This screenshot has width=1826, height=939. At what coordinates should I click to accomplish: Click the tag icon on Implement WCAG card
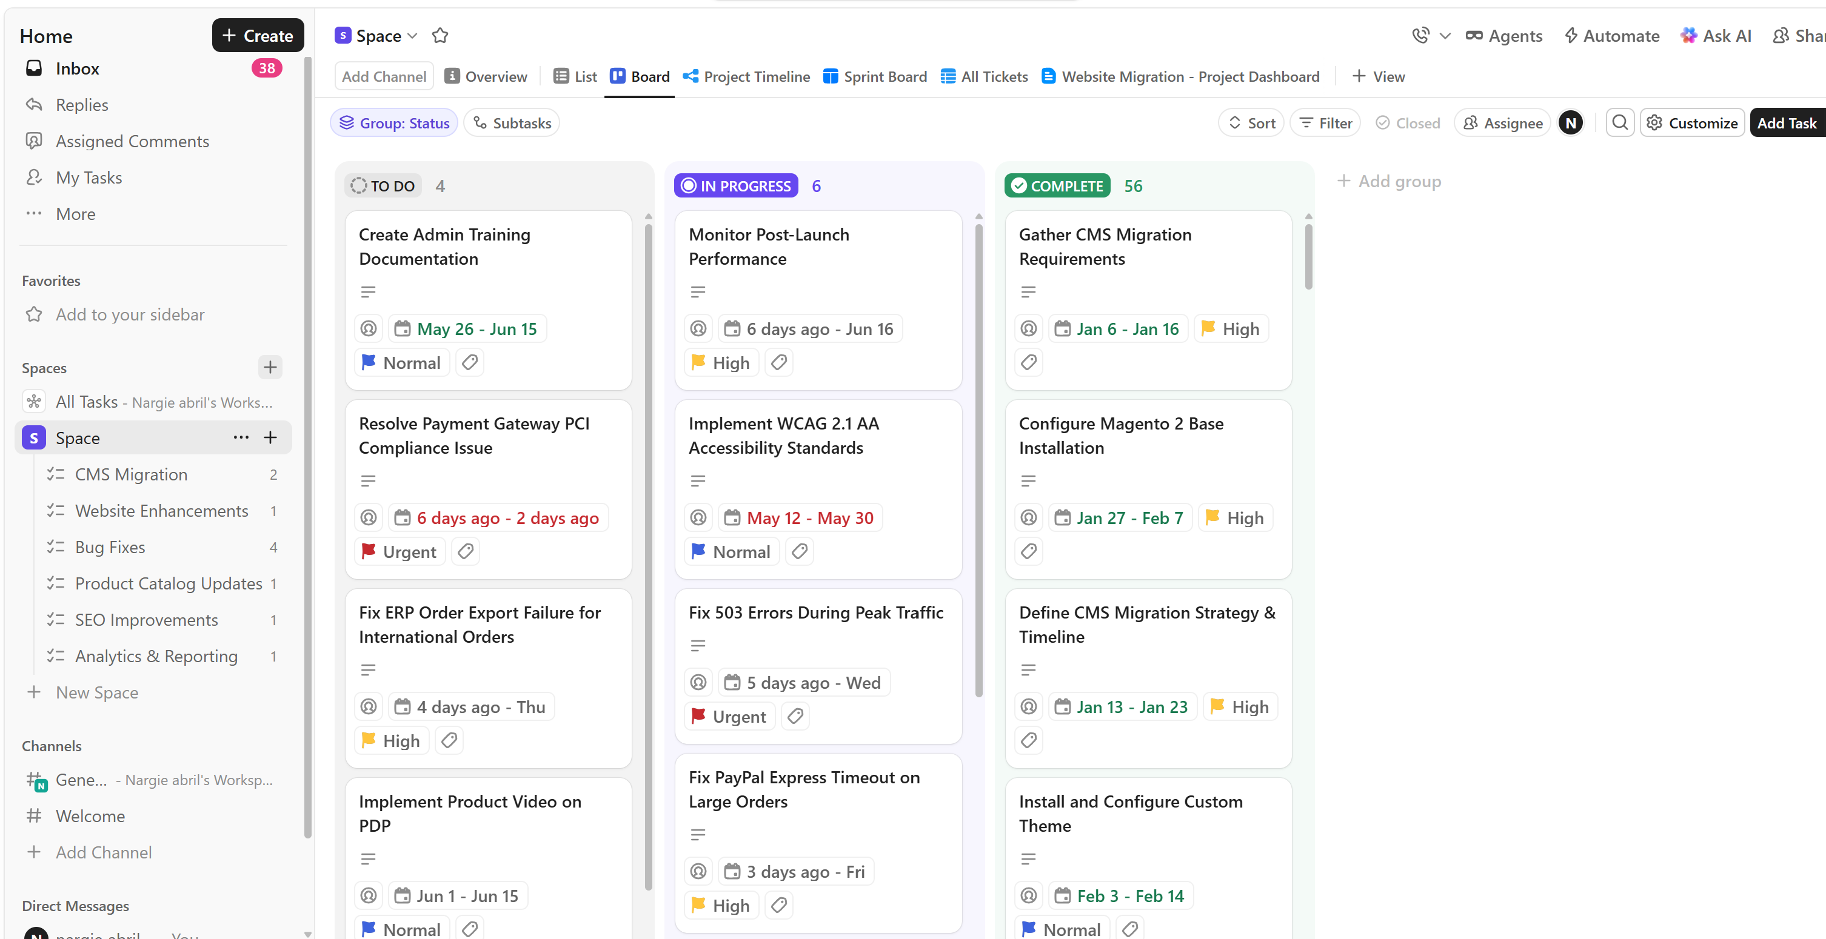pos(799,552)
